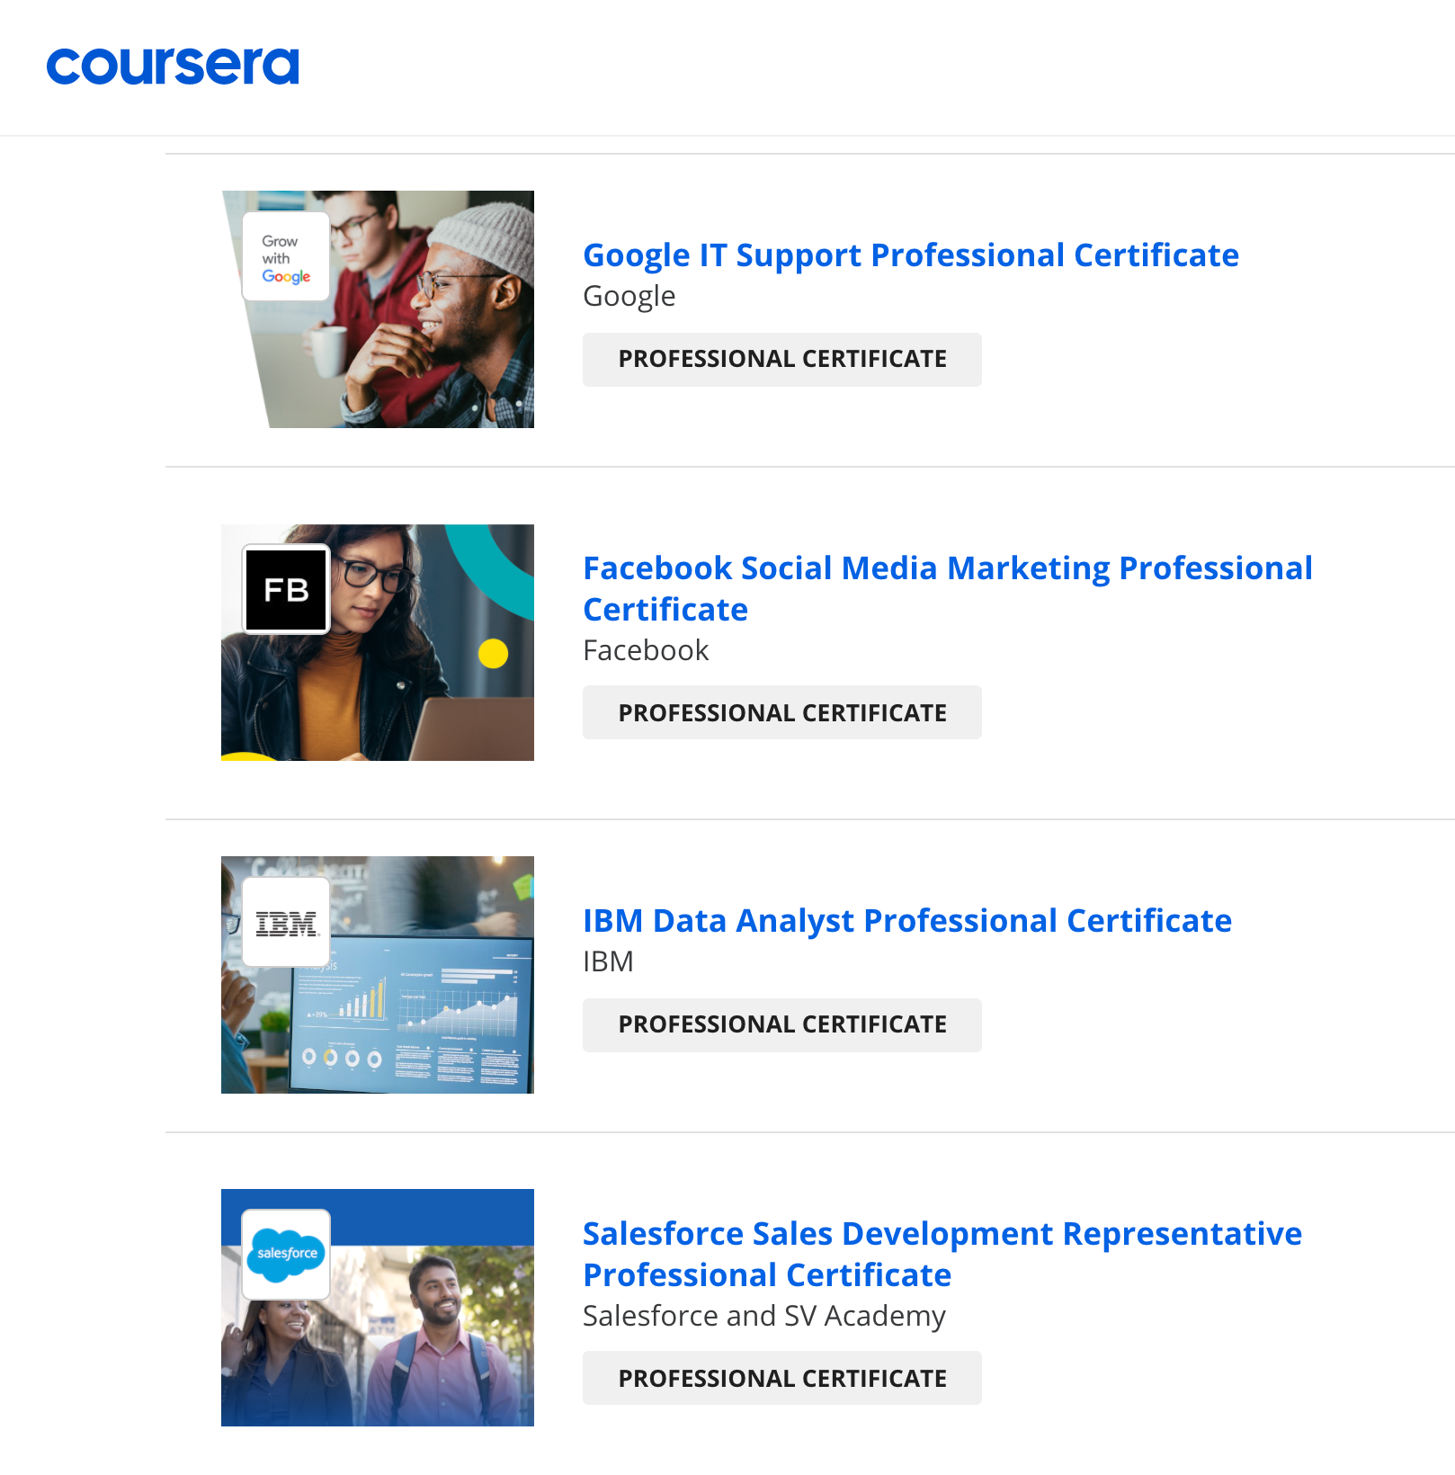Click the IBM course dashboard chart image
1455x1475 pixels.
pyautogui.click(x=423, y=1007)
